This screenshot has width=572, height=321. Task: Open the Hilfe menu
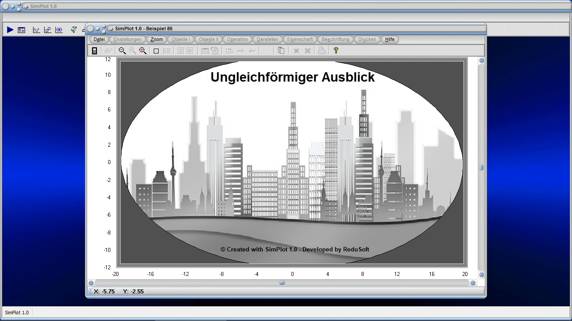(390, 39)
